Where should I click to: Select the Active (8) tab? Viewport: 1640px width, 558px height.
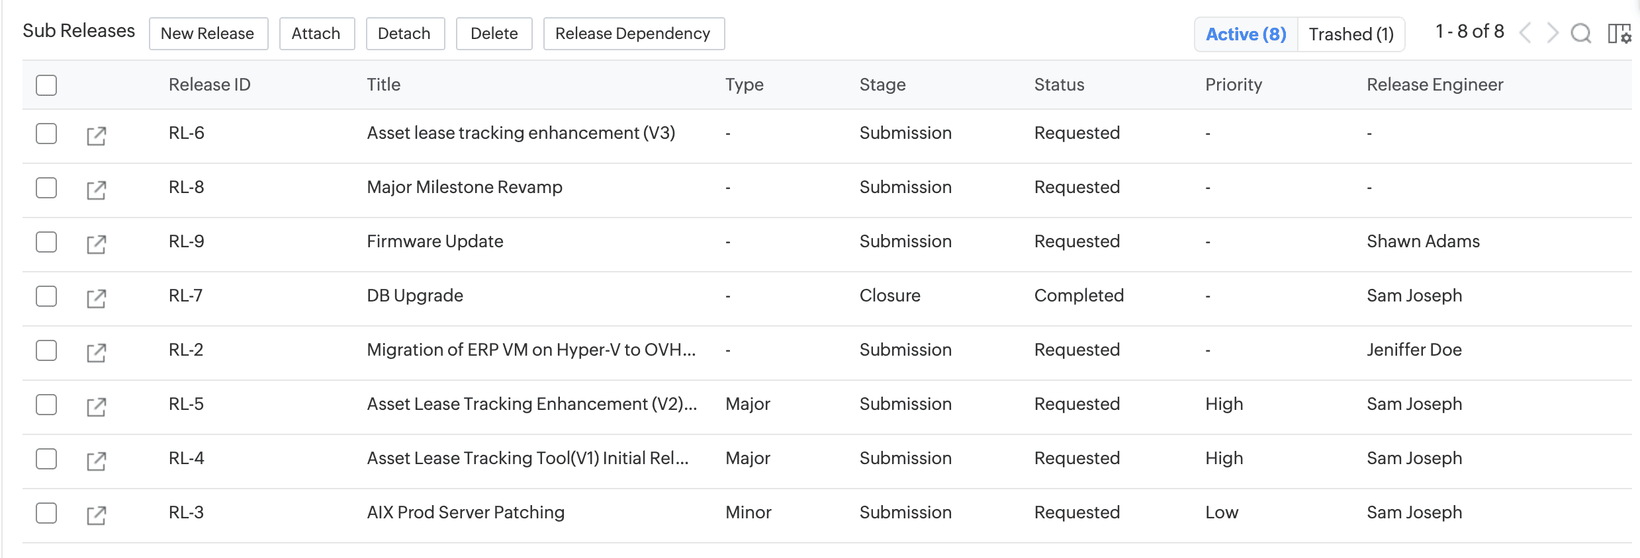click(x=1245, y=34)
